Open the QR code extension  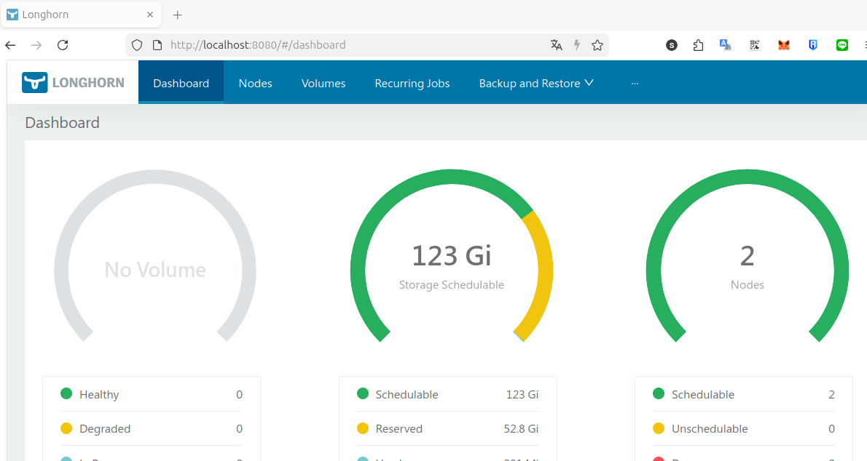(x=755, y=45)
